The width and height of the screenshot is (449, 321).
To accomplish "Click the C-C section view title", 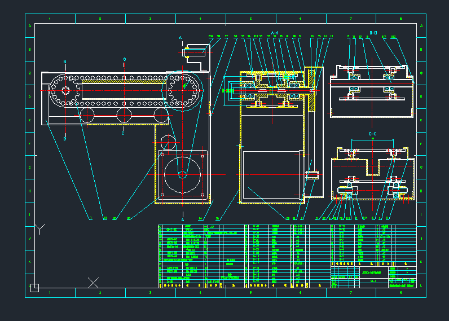I will tap(372, 134).
